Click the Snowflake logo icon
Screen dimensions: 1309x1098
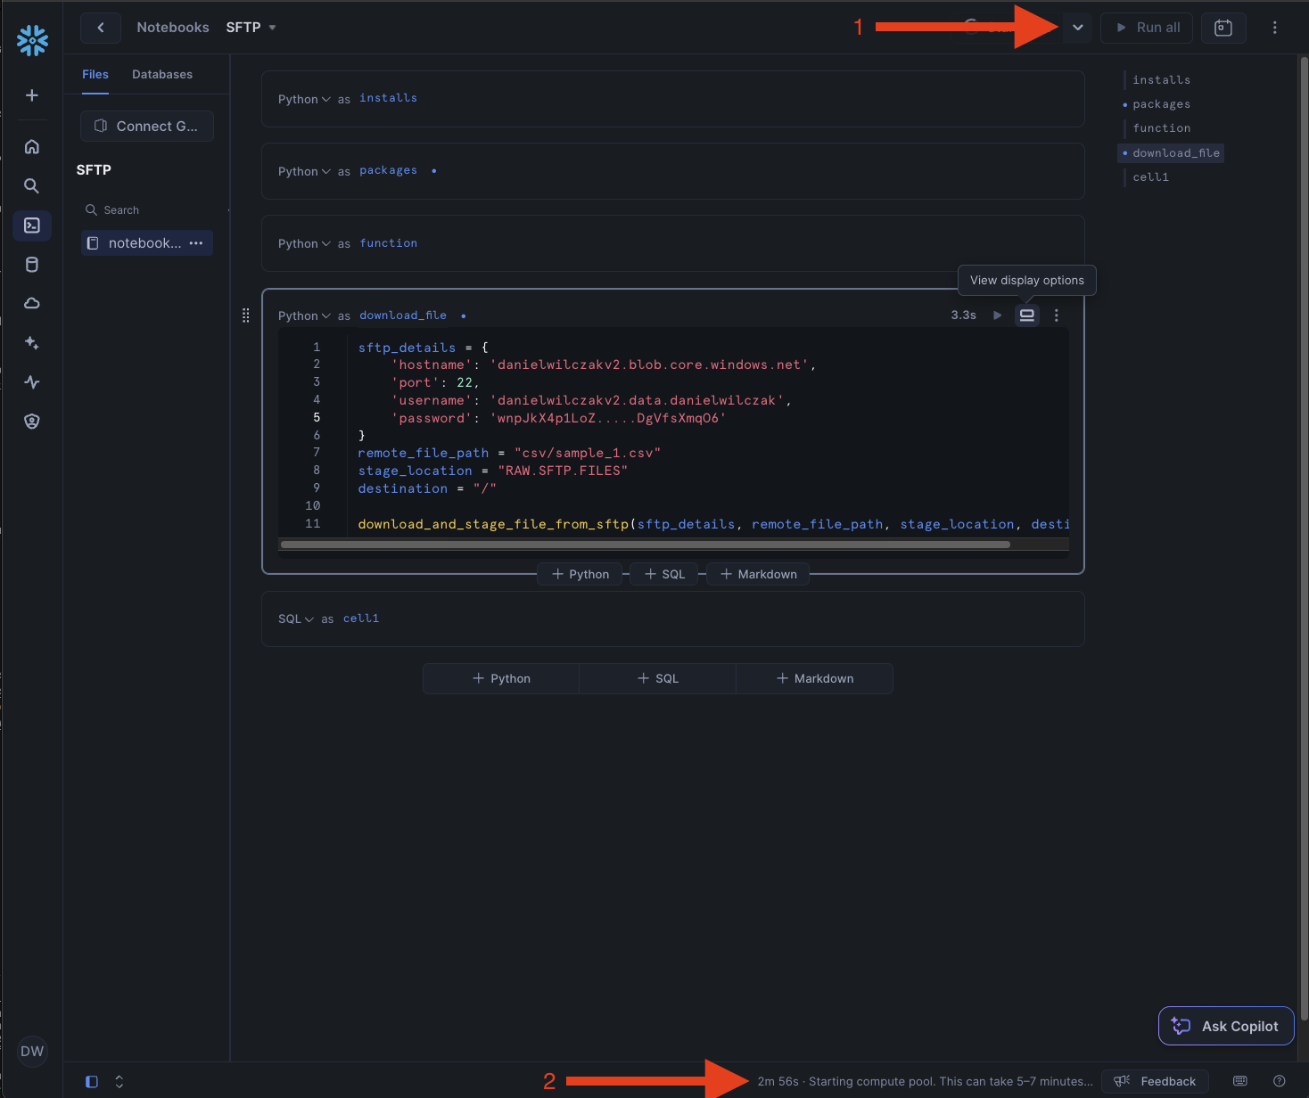pyautogui.click(x=32, y=40)
